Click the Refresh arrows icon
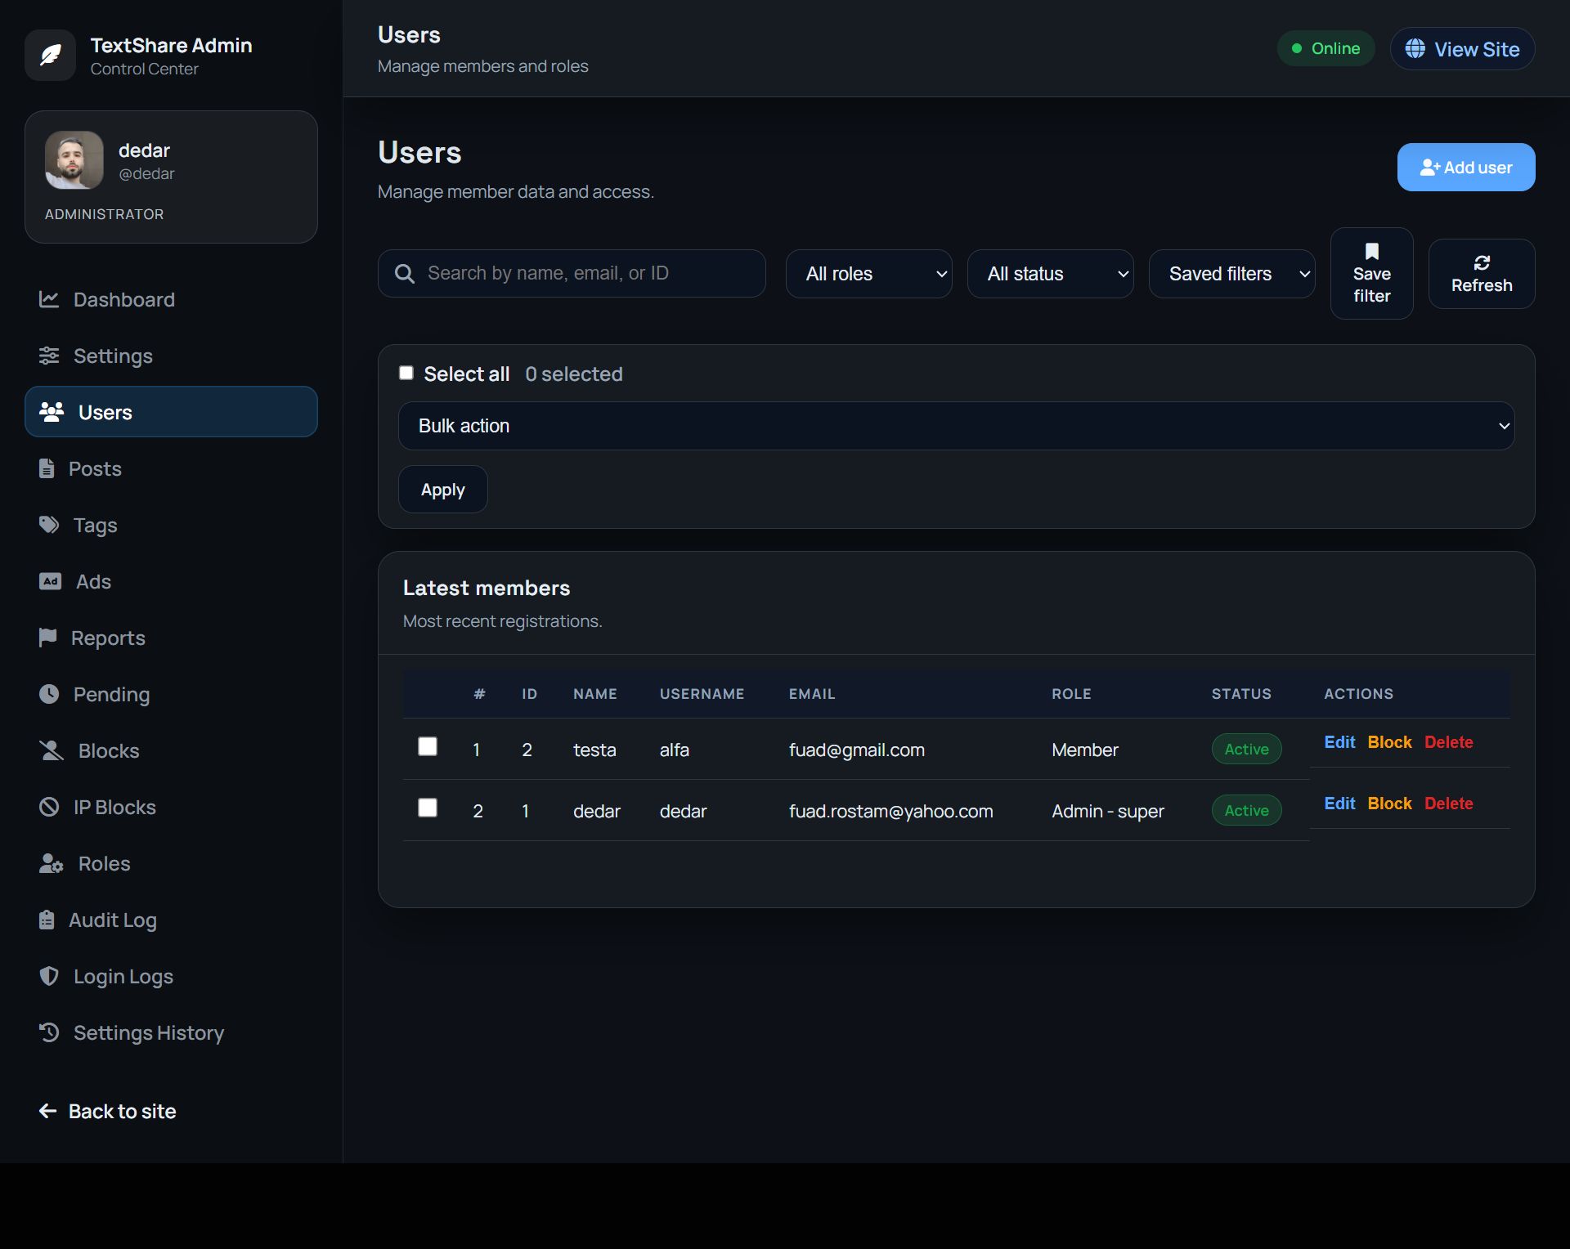 pos(1481,263)
